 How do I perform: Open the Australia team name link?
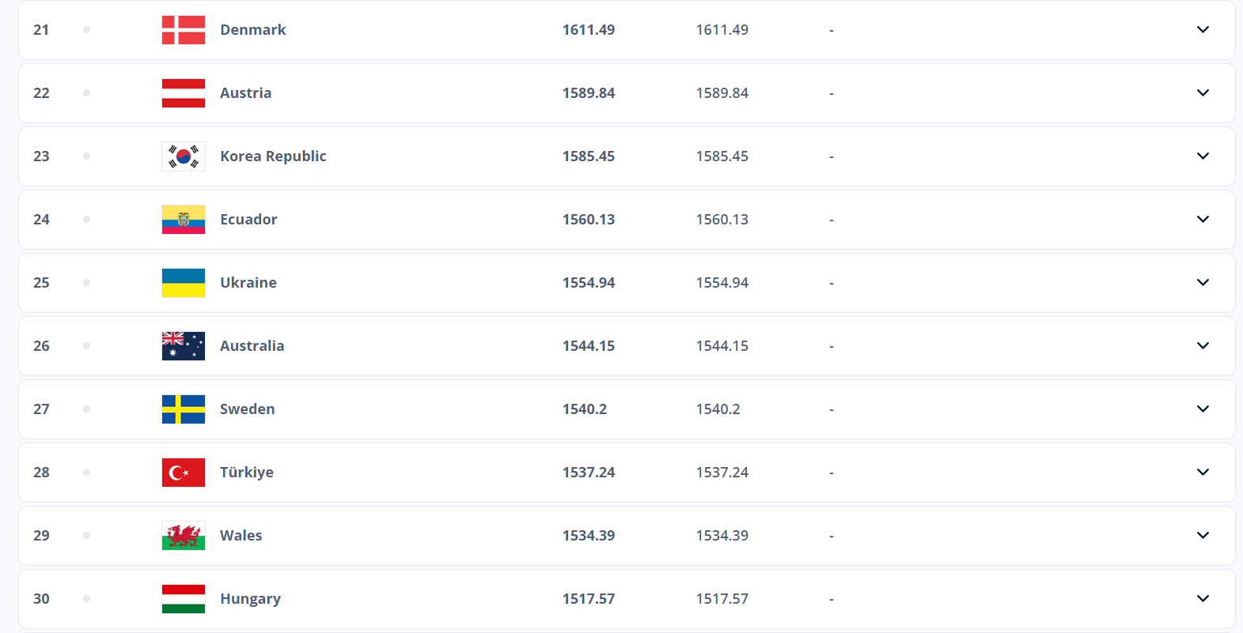[252, 346]
